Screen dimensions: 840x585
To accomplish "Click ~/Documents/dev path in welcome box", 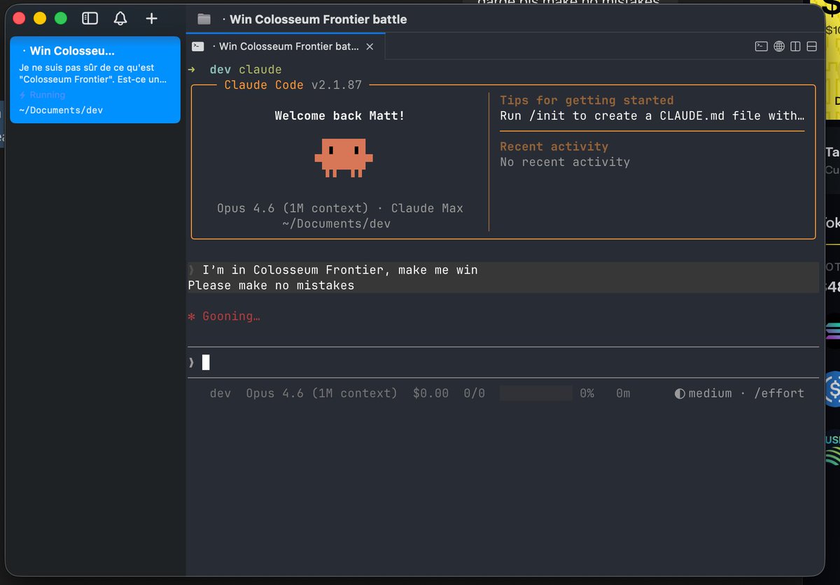I will click(x=336, y=224).
